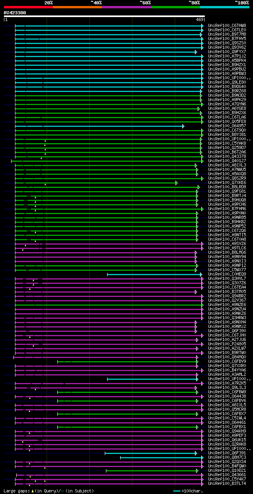This screenshot has height=494, width=253.
Task: Open the UniRef100_C0HEQ9 hit
Action: [x=227, y=274]
